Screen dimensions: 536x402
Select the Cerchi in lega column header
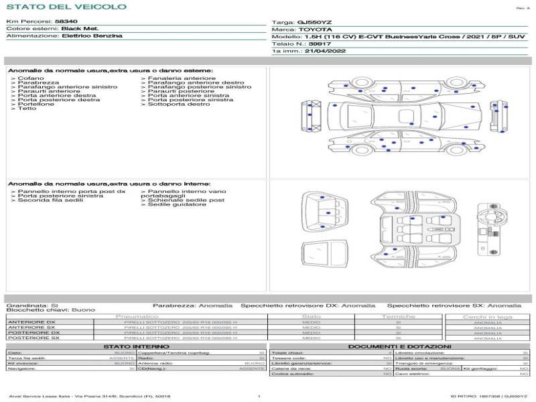488,317
